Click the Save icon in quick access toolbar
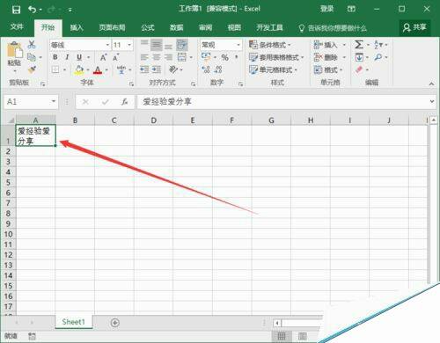 coord(16,10)
